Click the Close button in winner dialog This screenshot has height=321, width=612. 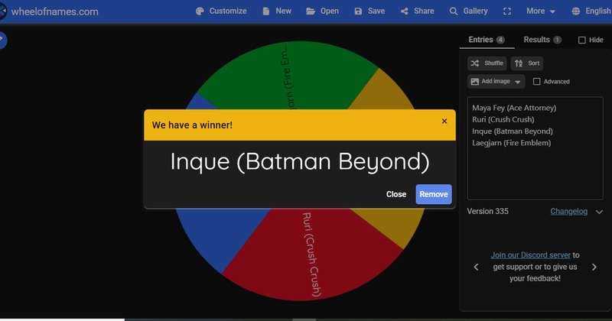click(x=396, y=194)
